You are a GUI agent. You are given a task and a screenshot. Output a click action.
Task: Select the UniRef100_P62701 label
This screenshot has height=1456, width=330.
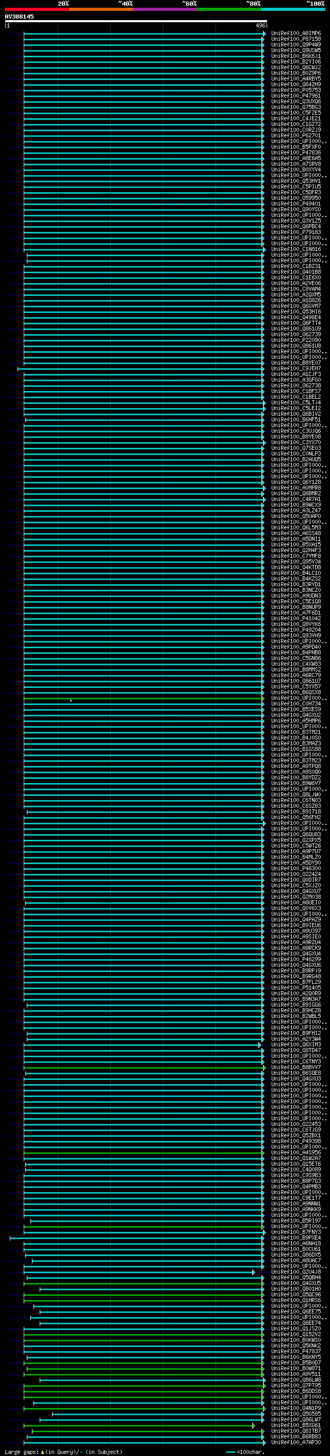(296, 136)
